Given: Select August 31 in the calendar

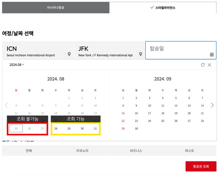Looking at the screenshot, I should [x=95, y=128].
